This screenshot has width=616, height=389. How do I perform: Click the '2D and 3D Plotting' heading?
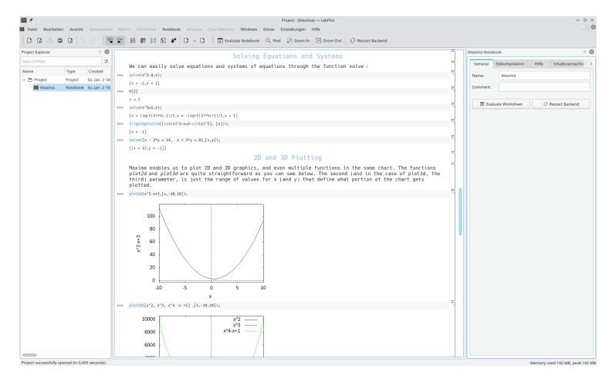tap(288, 157)
